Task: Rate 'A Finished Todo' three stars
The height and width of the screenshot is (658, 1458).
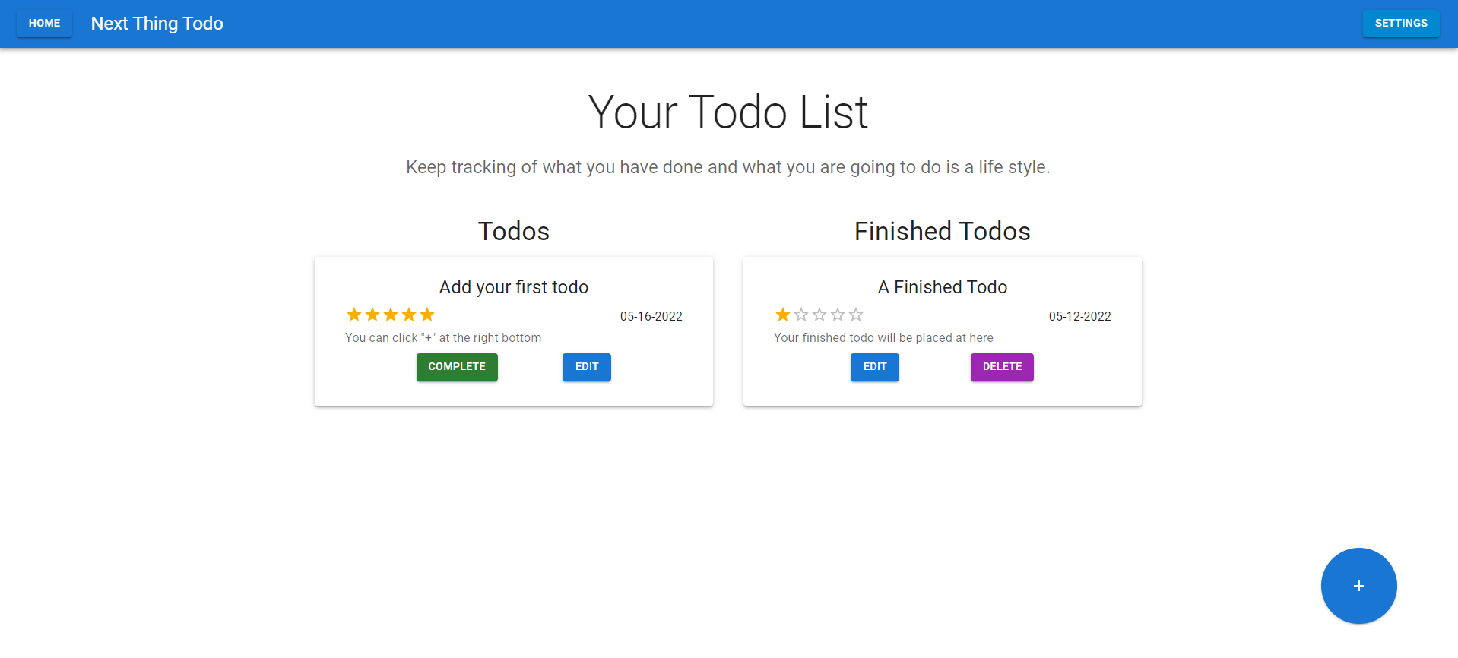Action: pyautogui.click(x=819, y=315)
